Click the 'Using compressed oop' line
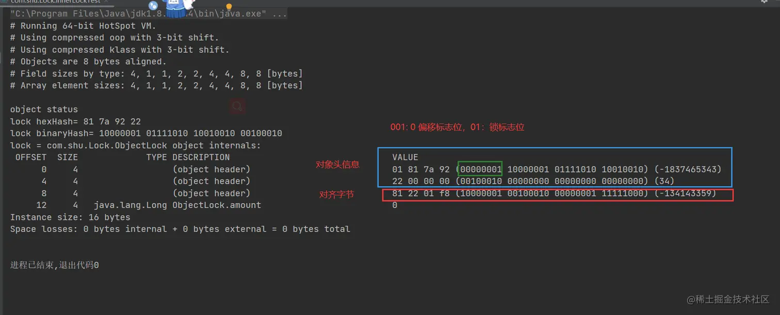Image resolution: width=780 pixels, height=315 pixels. pyautogui.click(x=115, y=38)
